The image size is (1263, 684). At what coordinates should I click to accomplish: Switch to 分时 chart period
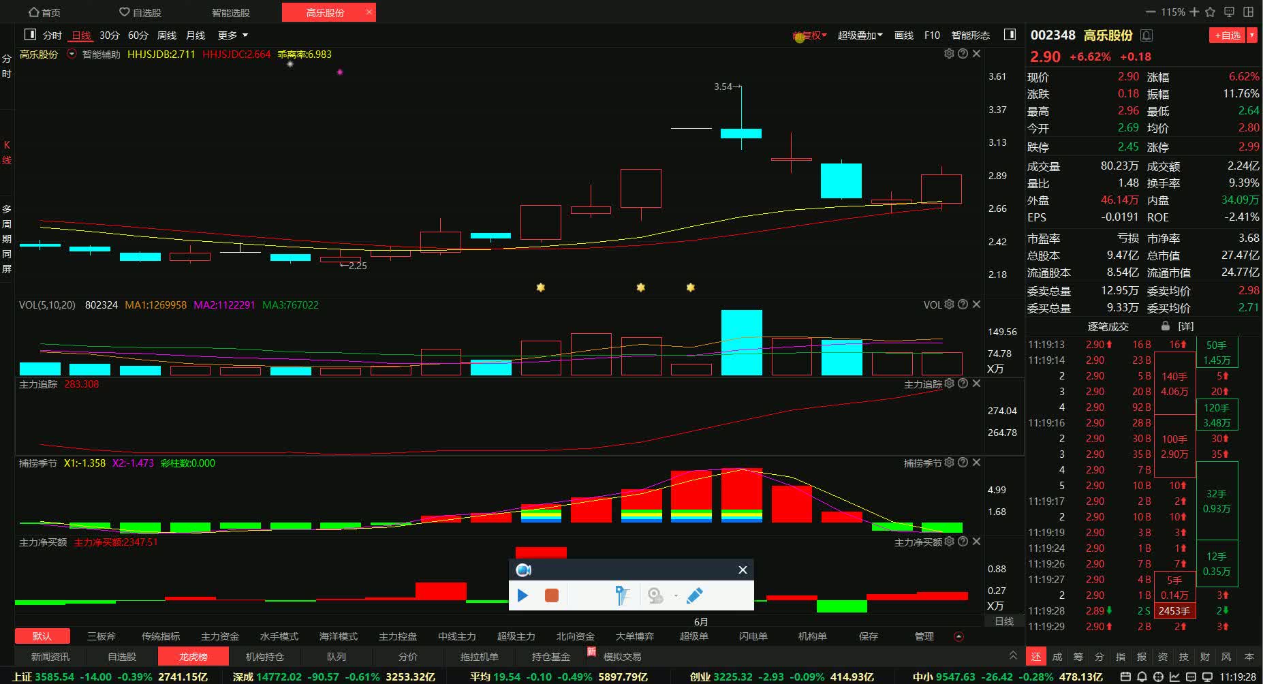coord(52,35)
